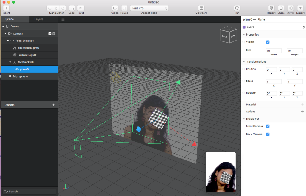Select the move manipulator tool
Screen dimensions: 306x196
(x=50, y=8)
